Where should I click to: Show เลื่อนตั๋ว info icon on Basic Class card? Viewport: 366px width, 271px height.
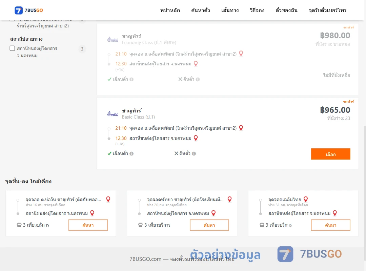(131, 153)
